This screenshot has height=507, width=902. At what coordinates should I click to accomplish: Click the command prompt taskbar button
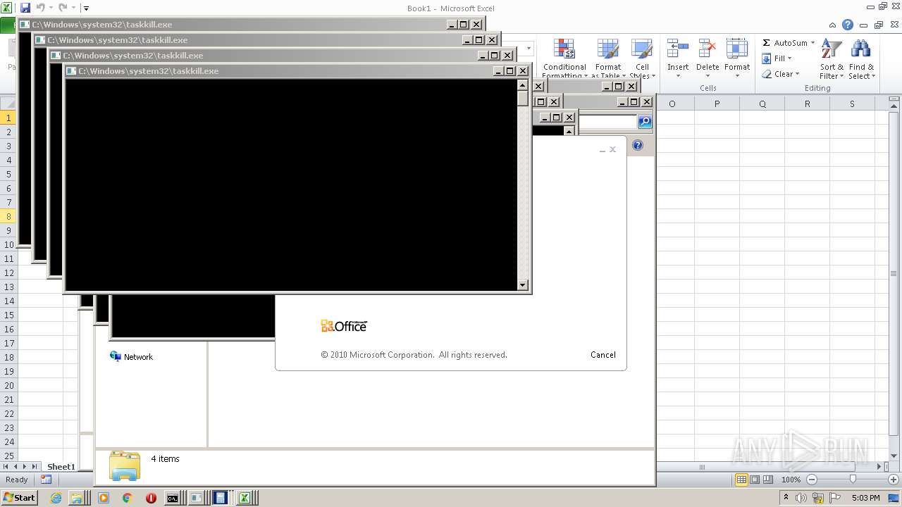pyautogui.click(x=173, y=498)
